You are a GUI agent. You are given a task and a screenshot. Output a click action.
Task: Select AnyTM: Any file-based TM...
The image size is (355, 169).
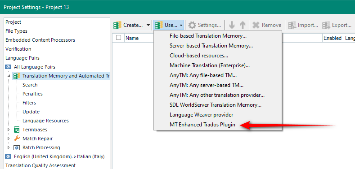point(203,75)
